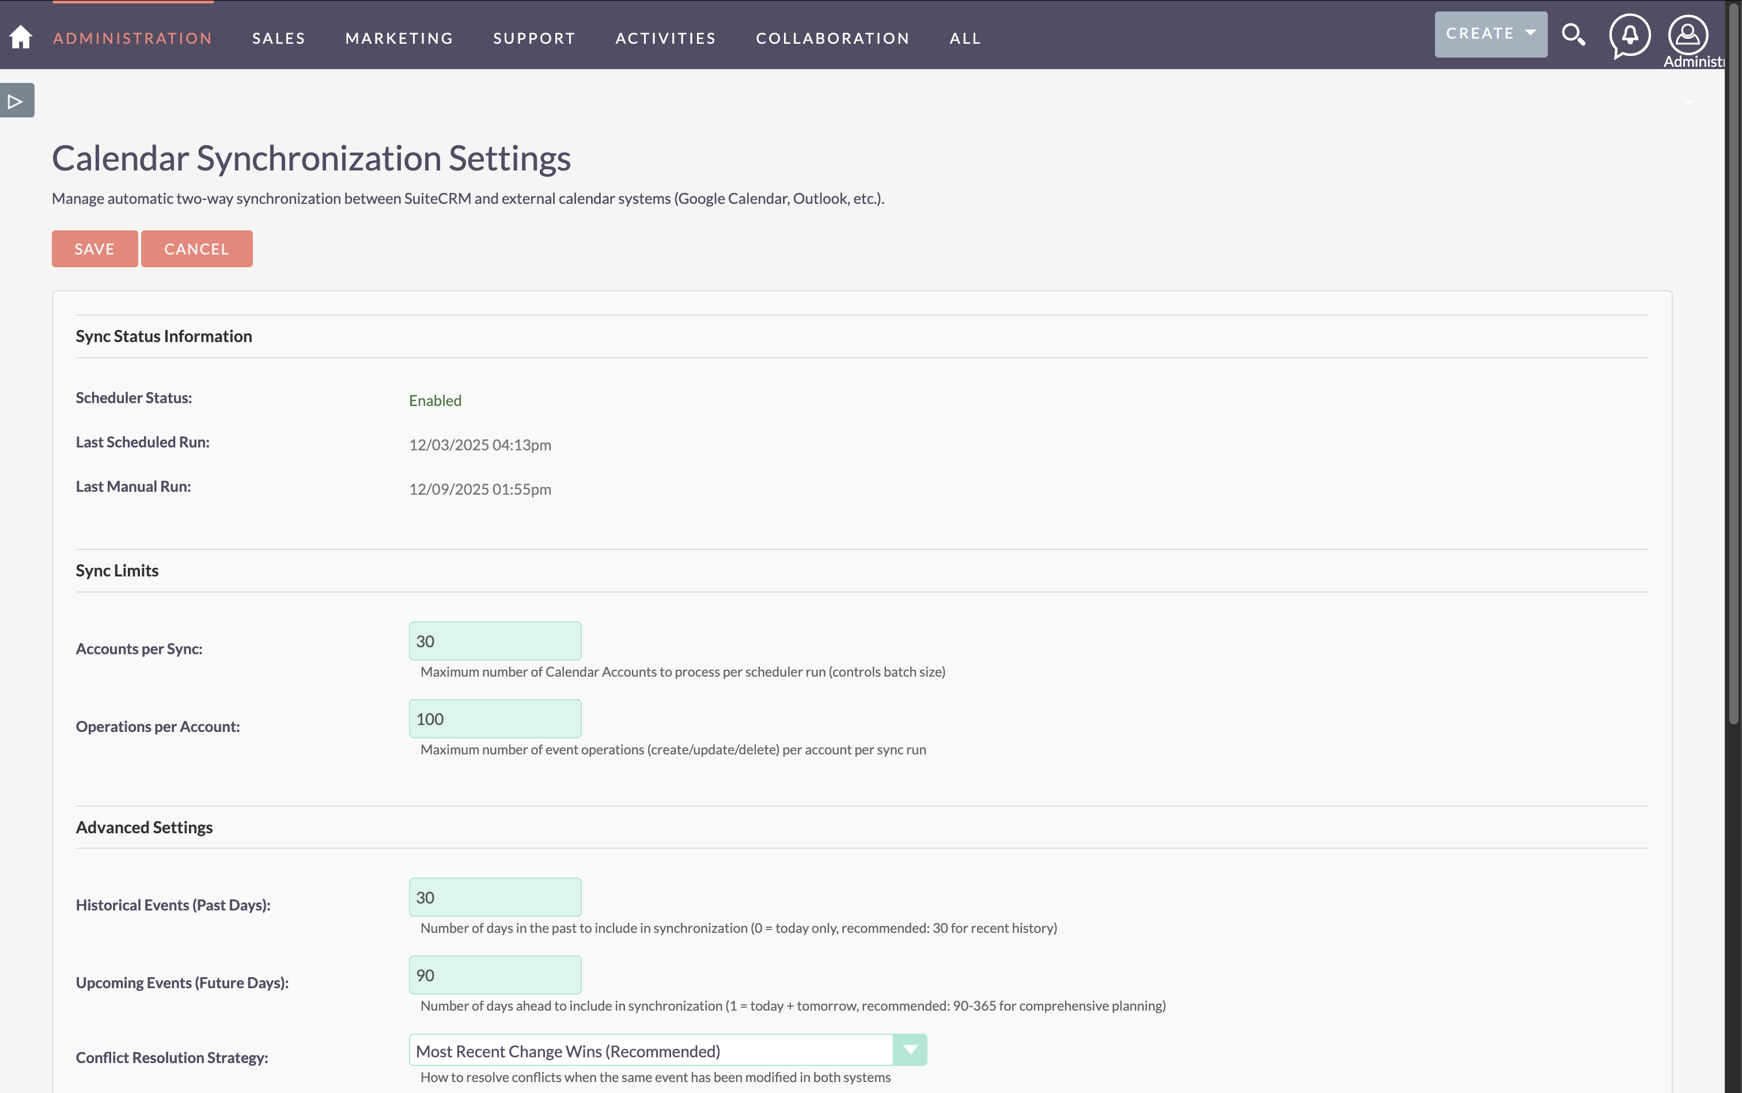Open the Administrator user profile icon

coord(1687,35)
